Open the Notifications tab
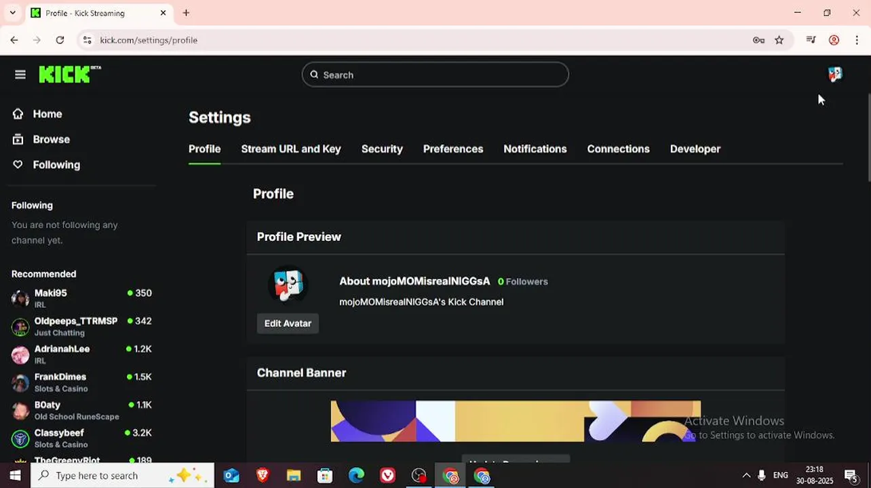This screenshot has width=871, height=488. tap(535, 149)
